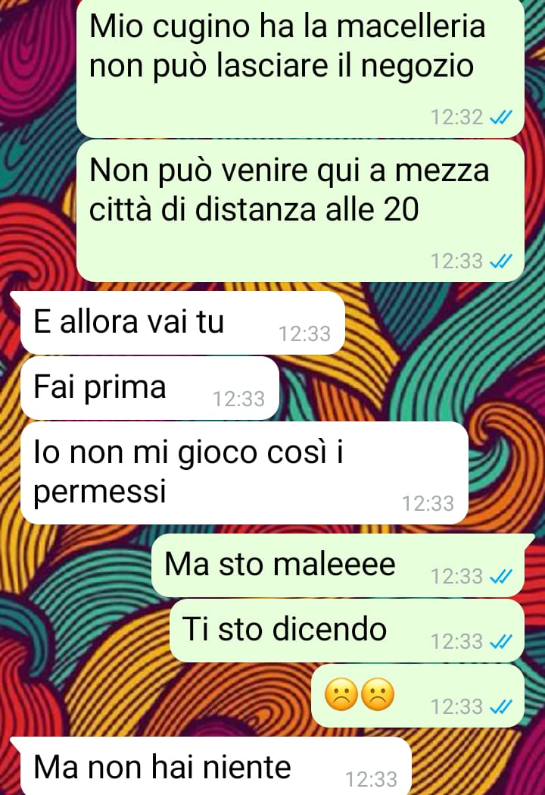Screen dimensions: 545x795
Task: Tap the 'Ti sto dicendo' message bubble
Action: 347,631
